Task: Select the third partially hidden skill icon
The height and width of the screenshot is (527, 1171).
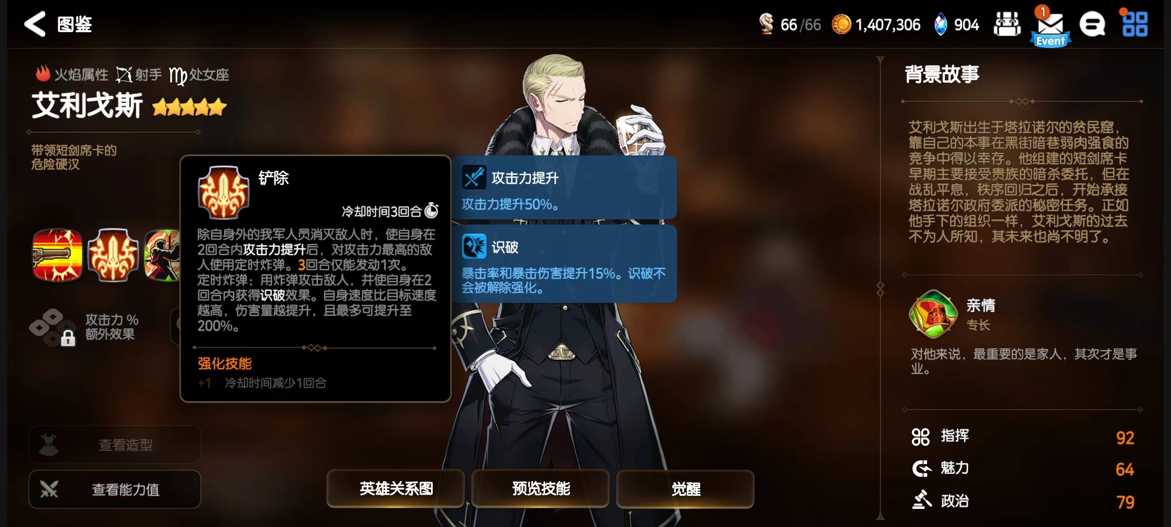Action: coord(162,255)
